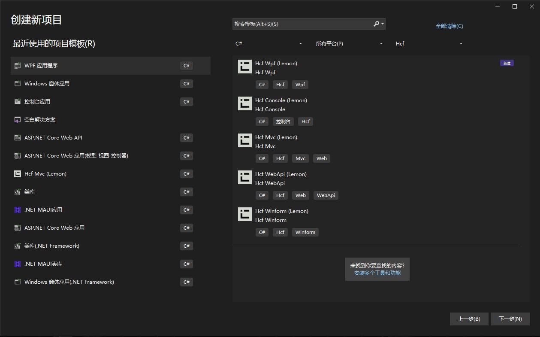Select ASP.NET Core Web API recent row
The image size is (540, 337).
coord(111,138)
